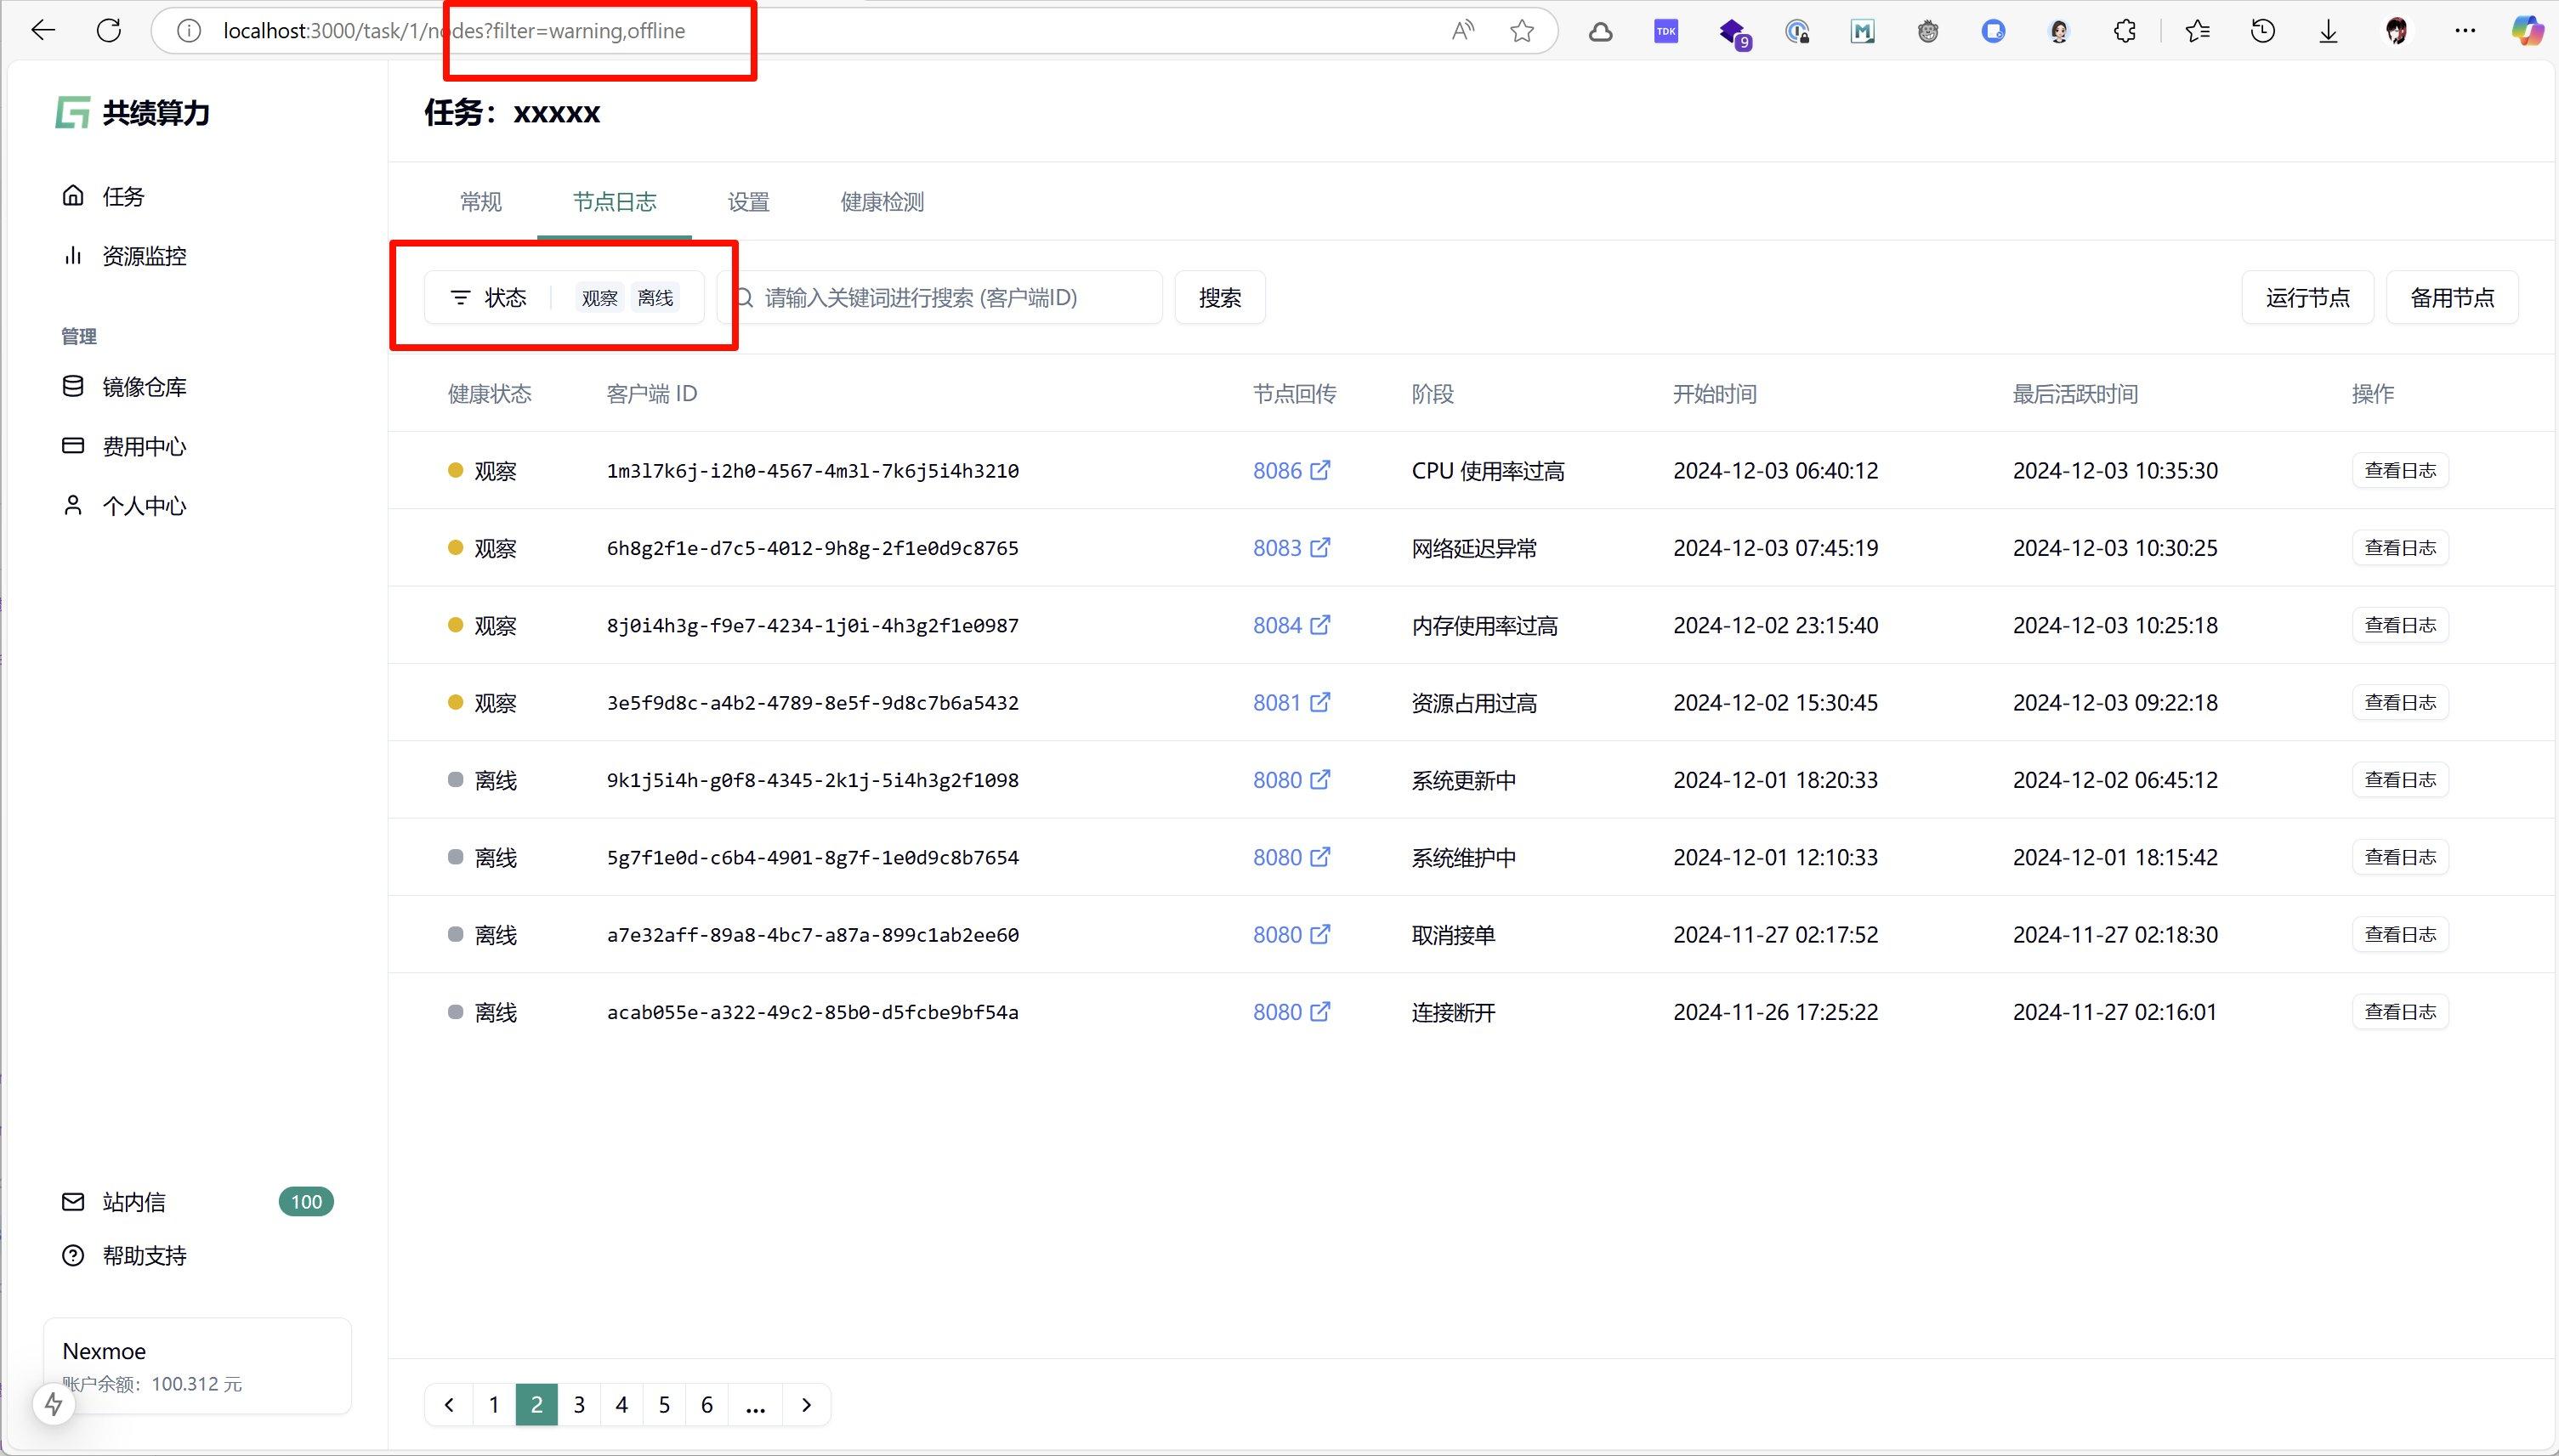Viewport: 2559px width, 1456px height.
Task: Click the 搜索 button
Action: coord(1219,298)
